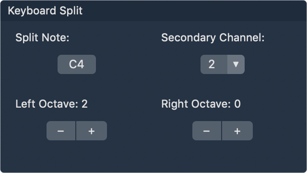Viewport: 307px width, 173px height.
Task: Click the divider between Left Octave buttons
Action: pyautogui.click(x=76, y=131)
